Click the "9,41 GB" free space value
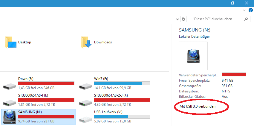Image resolution: width=254 pixels, height=126 pixels. click(x=228, y=81)
